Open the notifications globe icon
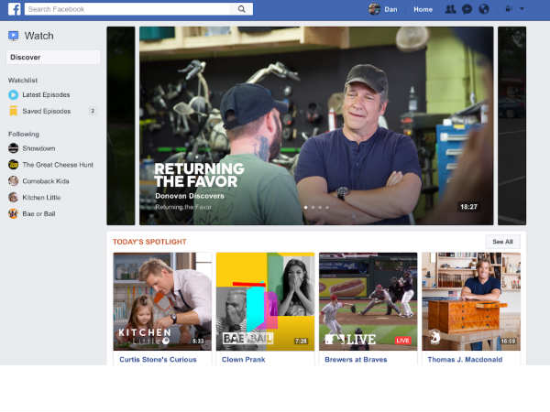 point(483,9)
